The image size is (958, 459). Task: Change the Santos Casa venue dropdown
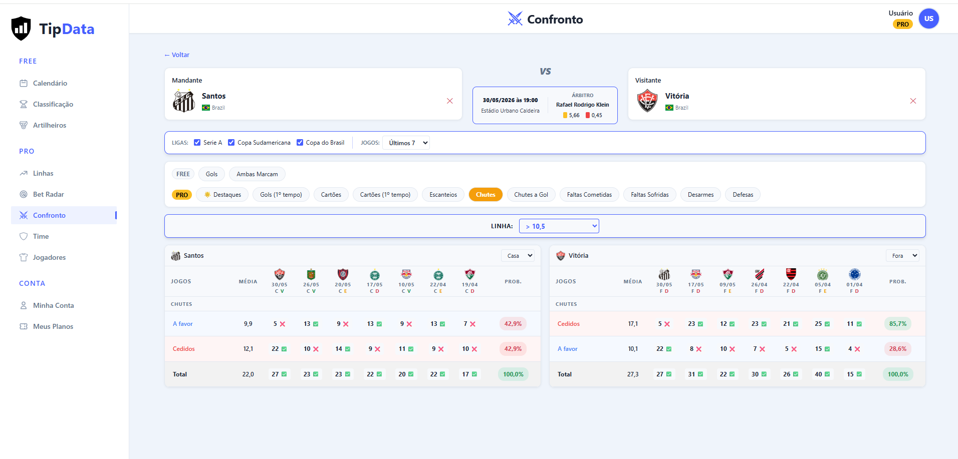coord(518,256)
